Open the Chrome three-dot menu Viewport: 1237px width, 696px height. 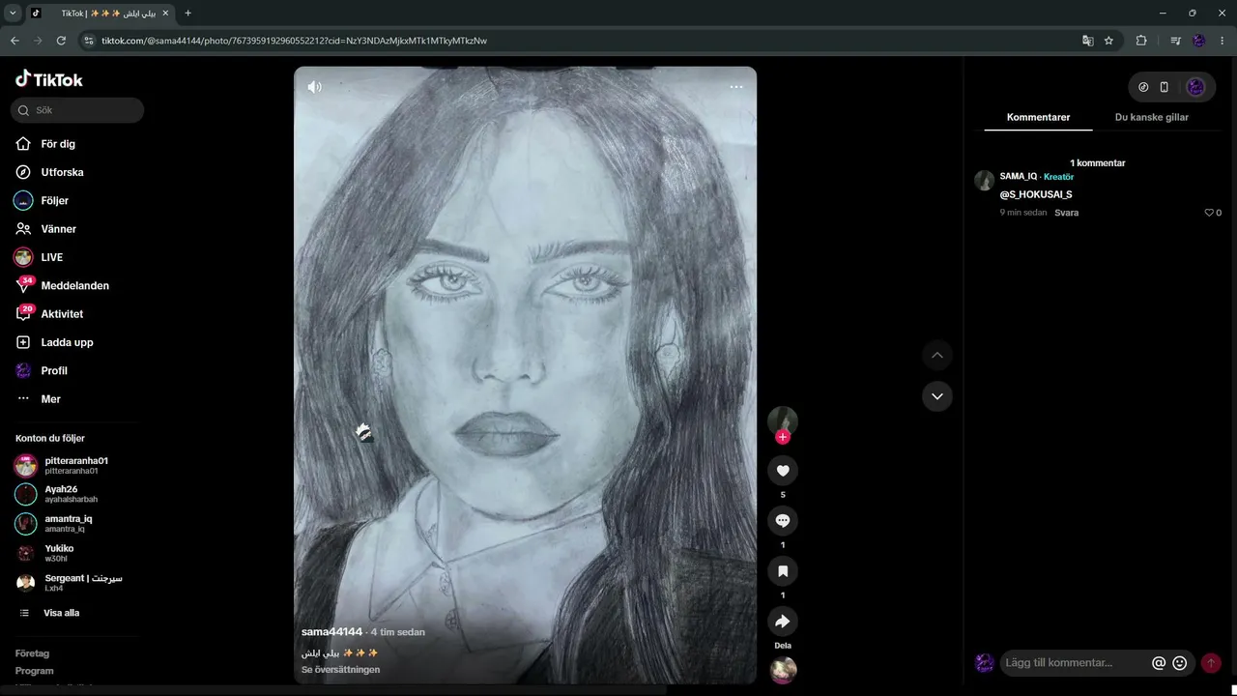tap(1223, 41)
